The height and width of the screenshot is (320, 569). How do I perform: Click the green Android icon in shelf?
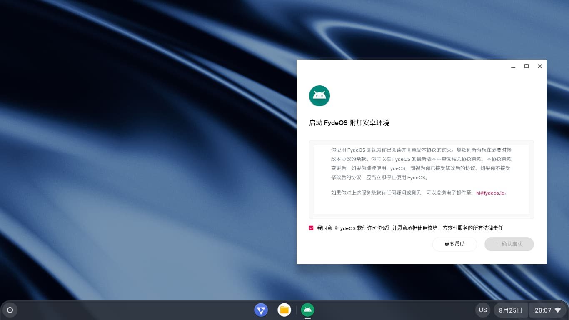(x=308, y=310)
